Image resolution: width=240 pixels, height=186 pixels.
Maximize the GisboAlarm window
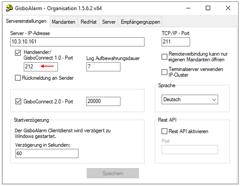208,8
